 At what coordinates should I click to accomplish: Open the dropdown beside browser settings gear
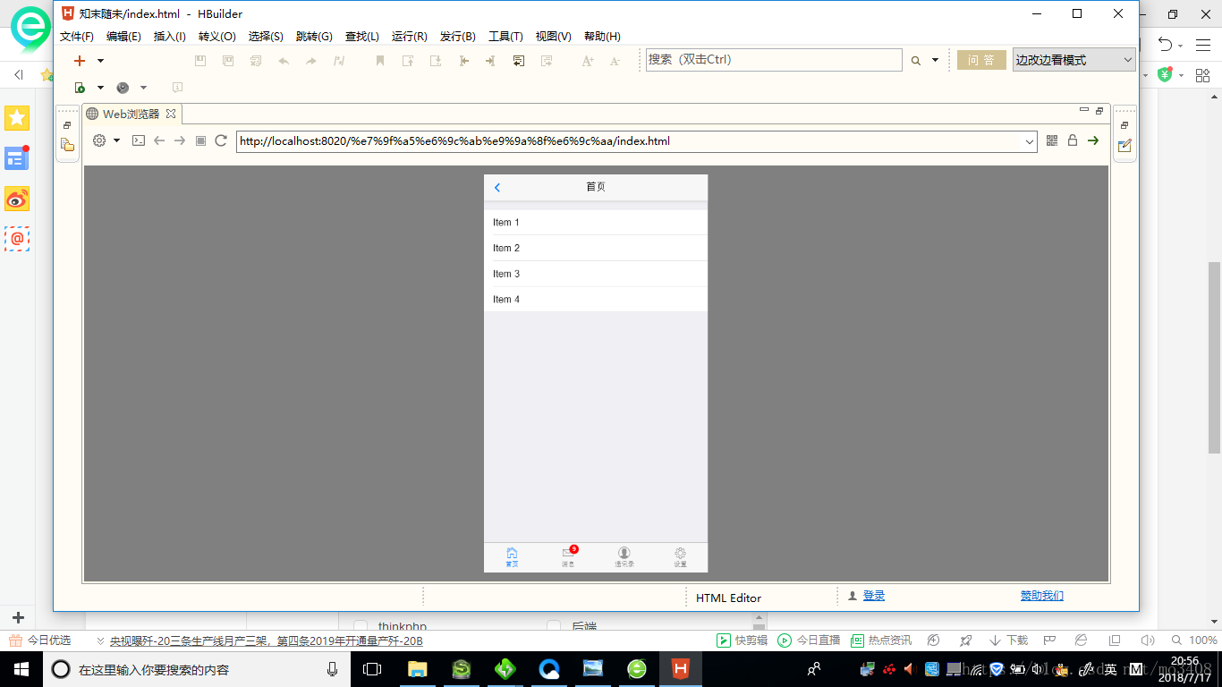click(x=116, y=140)
